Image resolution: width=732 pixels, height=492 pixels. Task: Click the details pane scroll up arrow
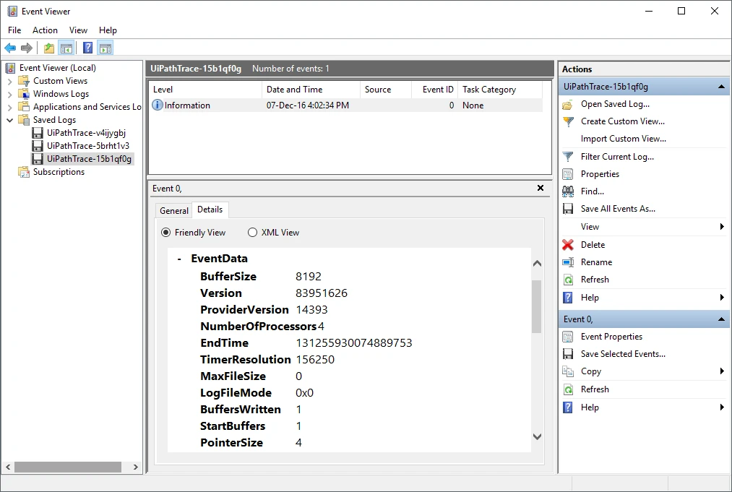click(537, 264)
